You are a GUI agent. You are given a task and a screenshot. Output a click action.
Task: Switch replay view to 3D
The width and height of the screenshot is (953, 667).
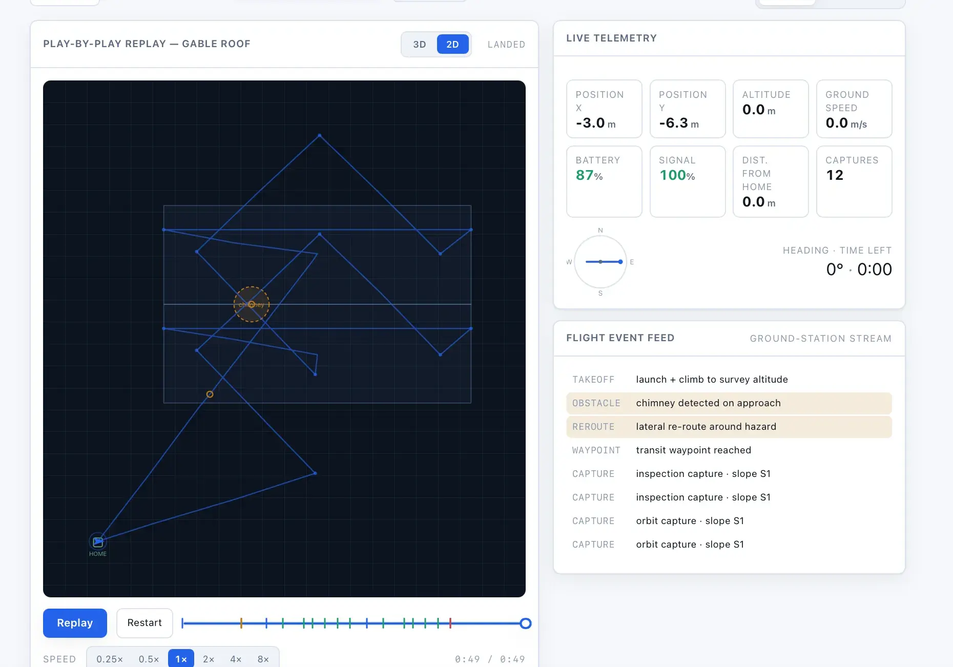(x=420, y=44)
